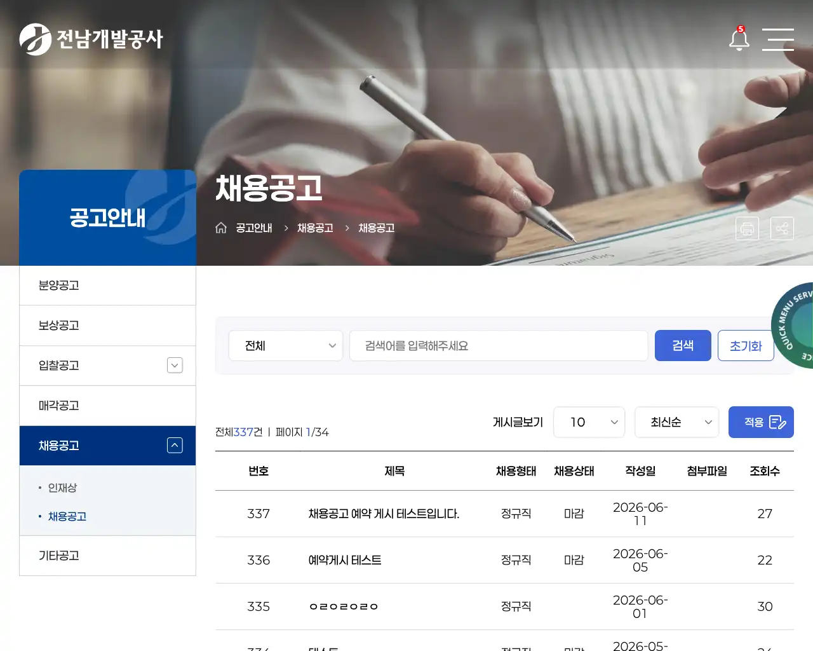Select 채용공고 in the side menu
This screenshot has height=651, width=813.
59,446
